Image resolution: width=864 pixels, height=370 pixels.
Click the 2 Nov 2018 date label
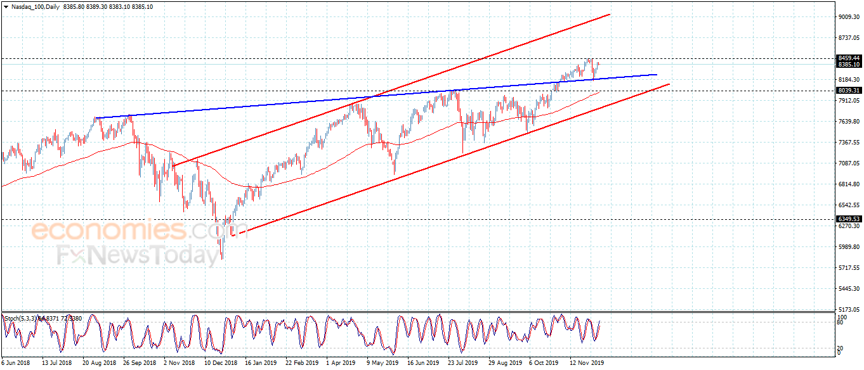coord(179,363)
